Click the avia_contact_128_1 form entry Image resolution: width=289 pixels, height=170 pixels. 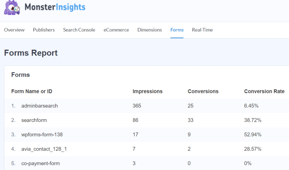pos(44,149)
